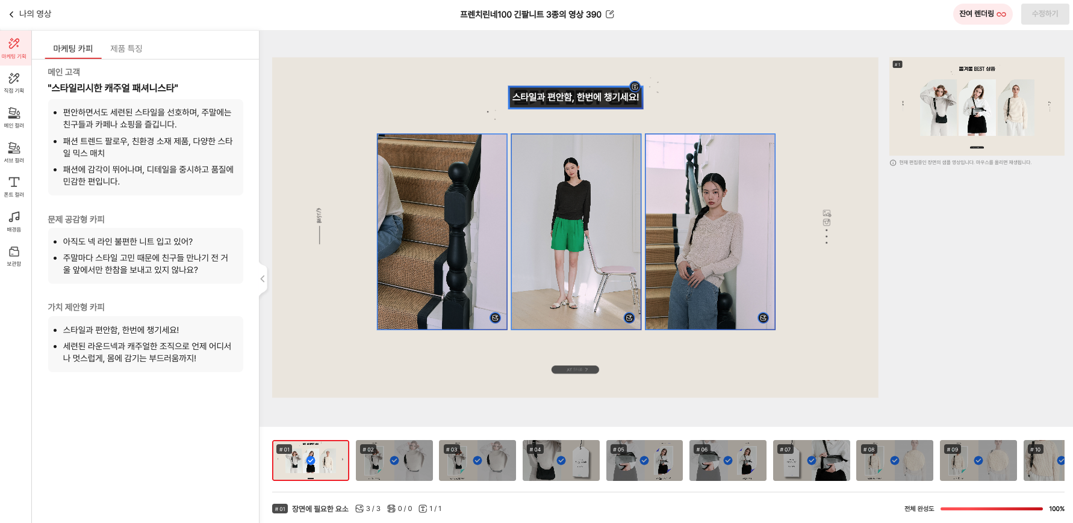Viewport: 1073px width, 523px height.
Task: Click persona title 스타일리시한 캐주얼 패셔니스타
Action: pos(113,88)
